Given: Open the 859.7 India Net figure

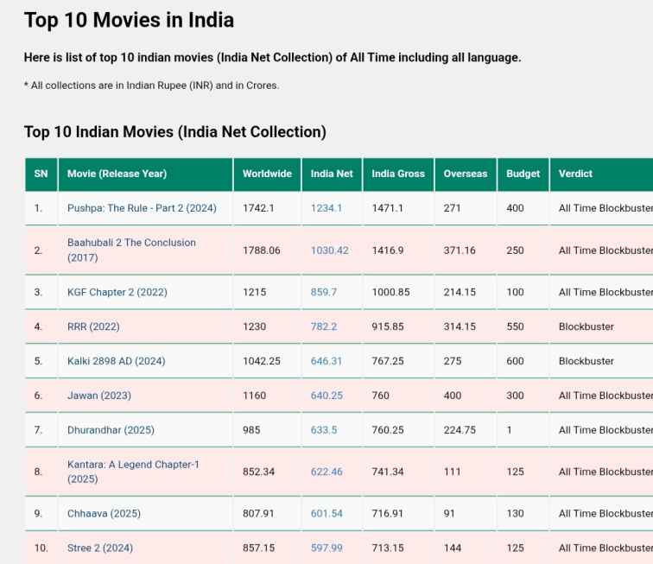Looking at the screenshot, I should click(x=324, y=292).
